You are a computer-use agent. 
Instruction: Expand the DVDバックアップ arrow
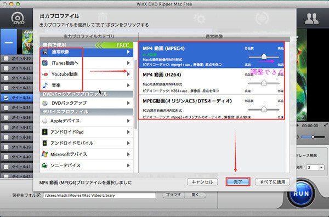[128, 103]
